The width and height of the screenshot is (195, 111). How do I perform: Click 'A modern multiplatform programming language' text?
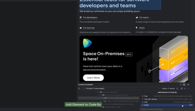[158, 32]
